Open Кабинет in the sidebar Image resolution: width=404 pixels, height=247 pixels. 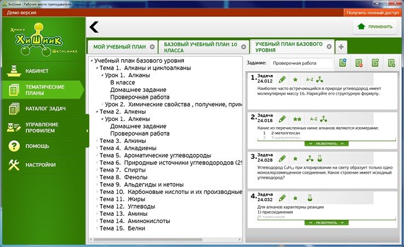43,71
